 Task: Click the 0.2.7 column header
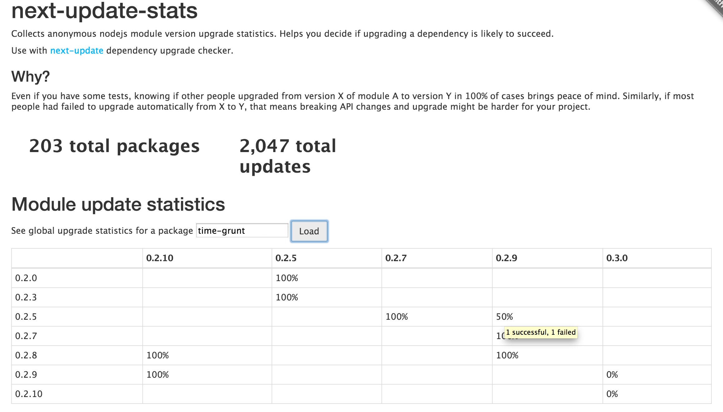pos(396,258)
